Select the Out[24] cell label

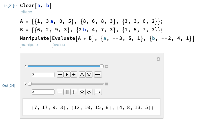tap(10, 85)
